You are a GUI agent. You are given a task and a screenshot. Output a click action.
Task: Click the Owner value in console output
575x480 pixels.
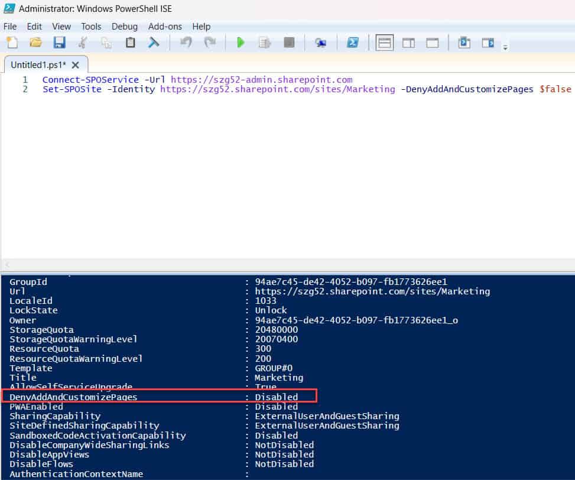(x=356, y=320)
